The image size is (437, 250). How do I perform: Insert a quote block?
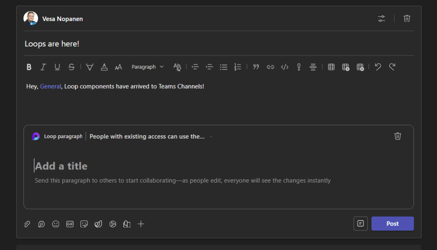(256, 67)
